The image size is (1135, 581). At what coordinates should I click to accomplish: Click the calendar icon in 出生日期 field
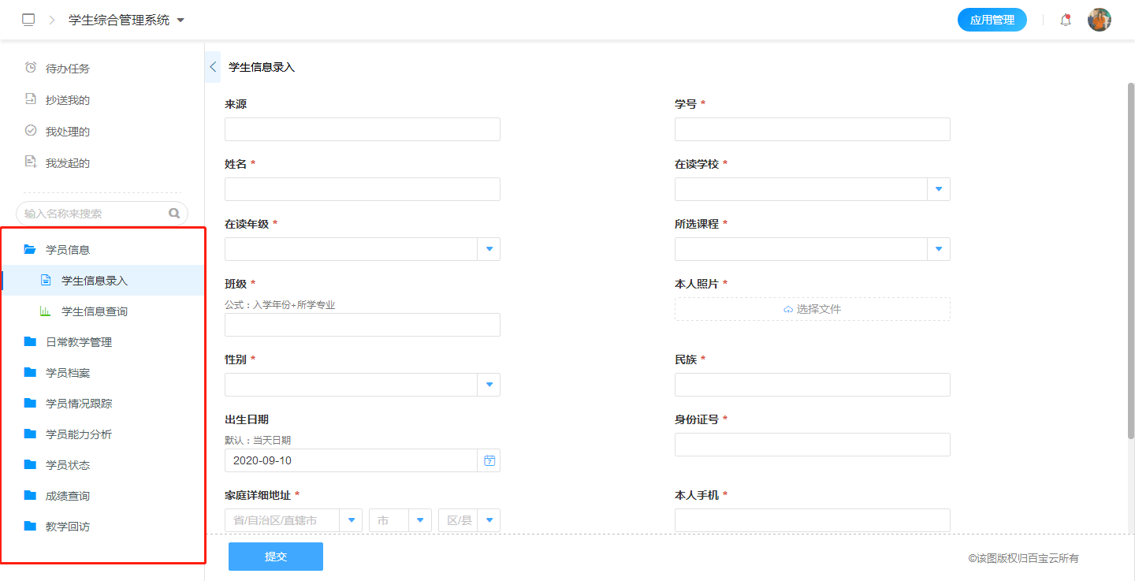click(489, 460)
